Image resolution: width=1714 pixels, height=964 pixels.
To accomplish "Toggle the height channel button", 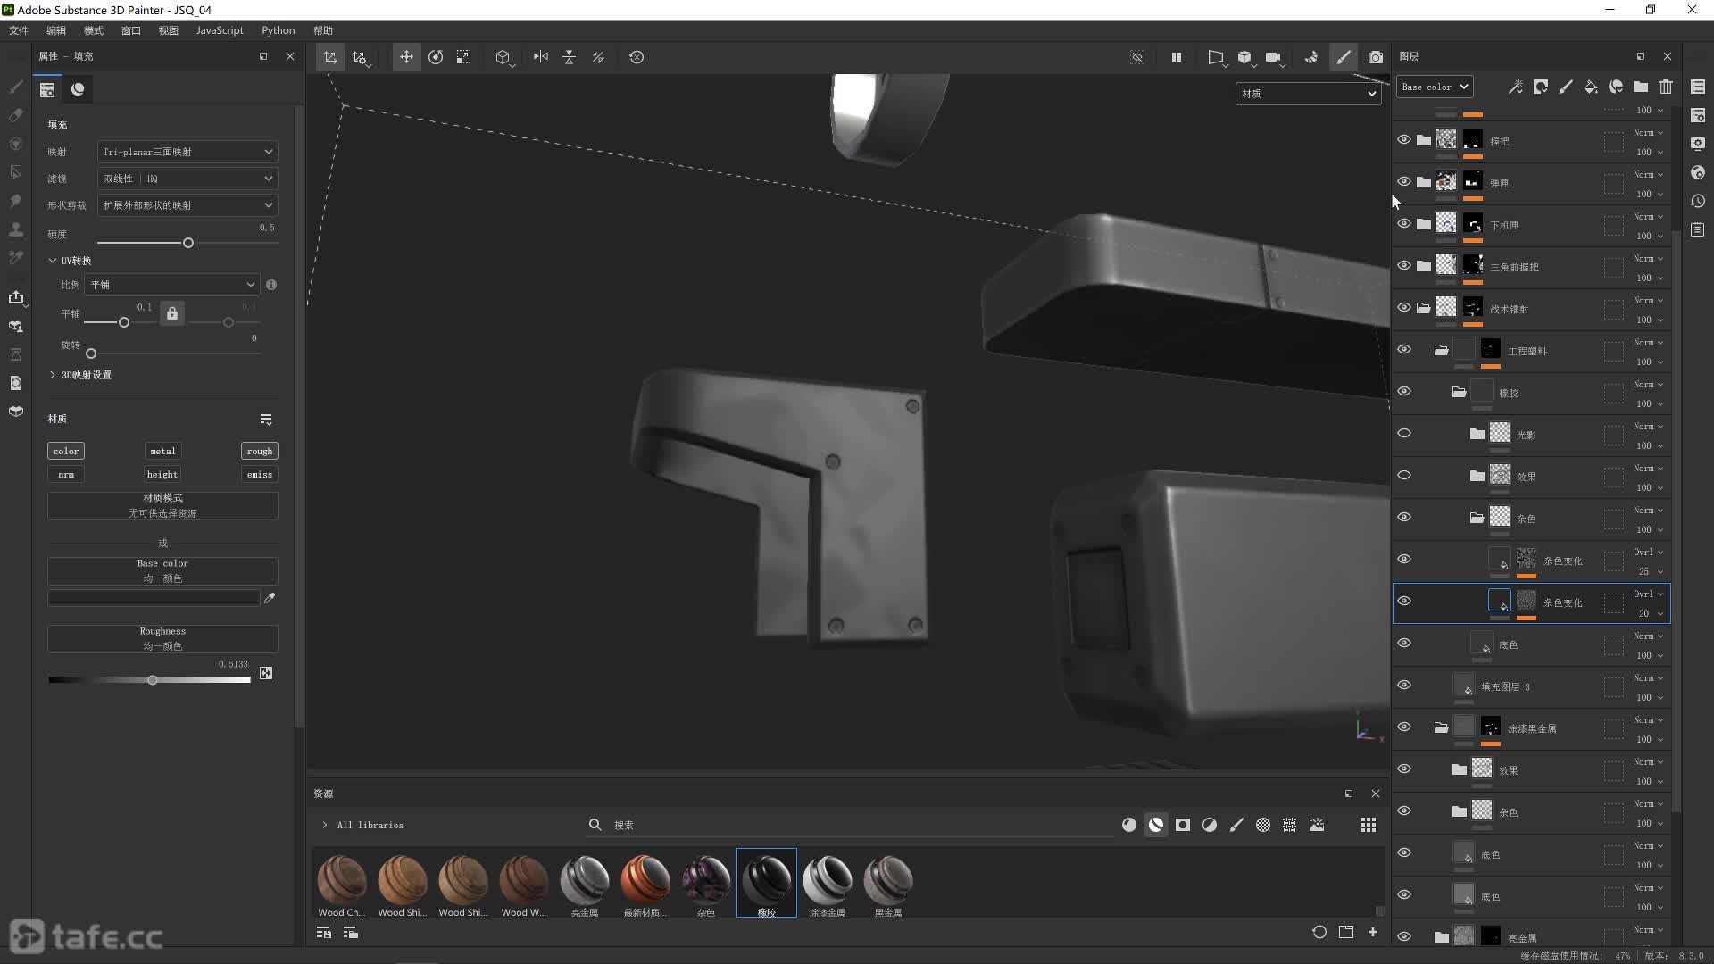I will point(162,474).
